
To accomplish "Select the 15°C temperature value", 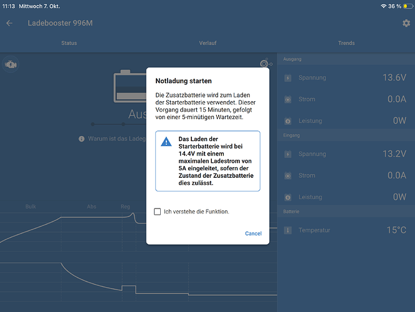I will coord(396,230).
